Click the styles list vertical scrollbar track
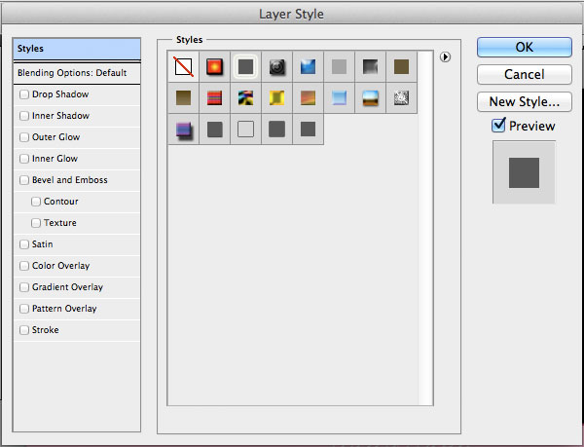The height and width of the screenshot is (447, 584). [425, 228]
